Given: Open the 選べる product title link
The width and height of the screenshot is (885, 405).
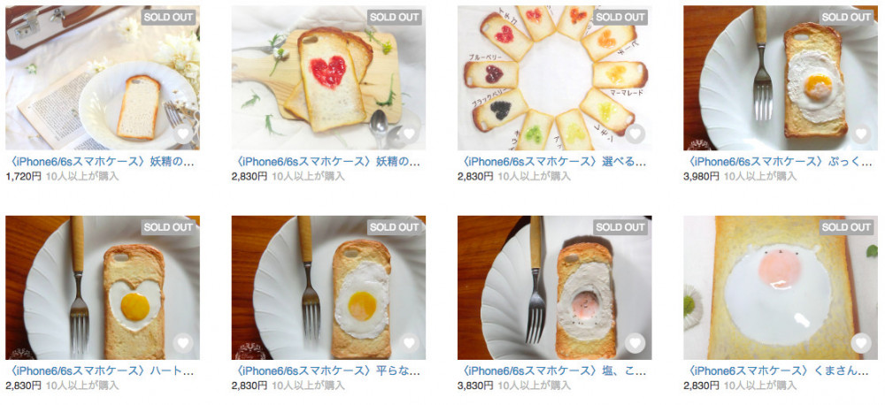Looking at the screenshot, I should tap(552, 162).
